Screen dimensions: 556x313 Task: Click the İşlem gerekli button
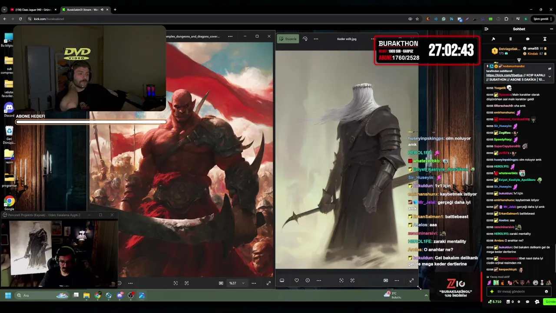tap(542, 19)
